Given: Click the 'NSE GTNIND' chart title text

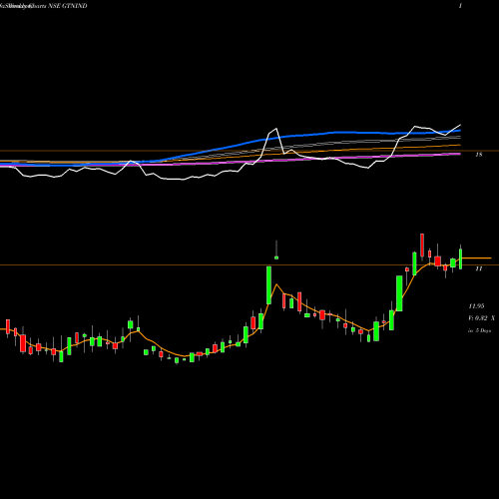Looking at the screenshot, I should click(68, 6).
